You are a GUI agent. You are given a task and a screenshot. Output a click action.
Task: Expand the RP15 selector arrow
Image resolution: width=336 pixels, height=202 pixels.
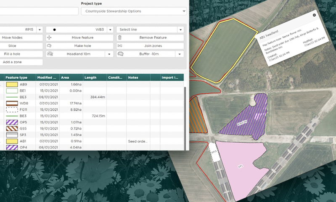pyautogui.click(x=40, y=29)
